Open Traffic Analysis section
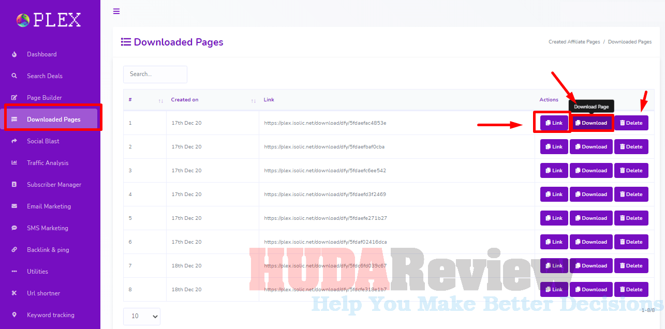Viewport: 665px width, 329px height. click(x=48, y=163)
